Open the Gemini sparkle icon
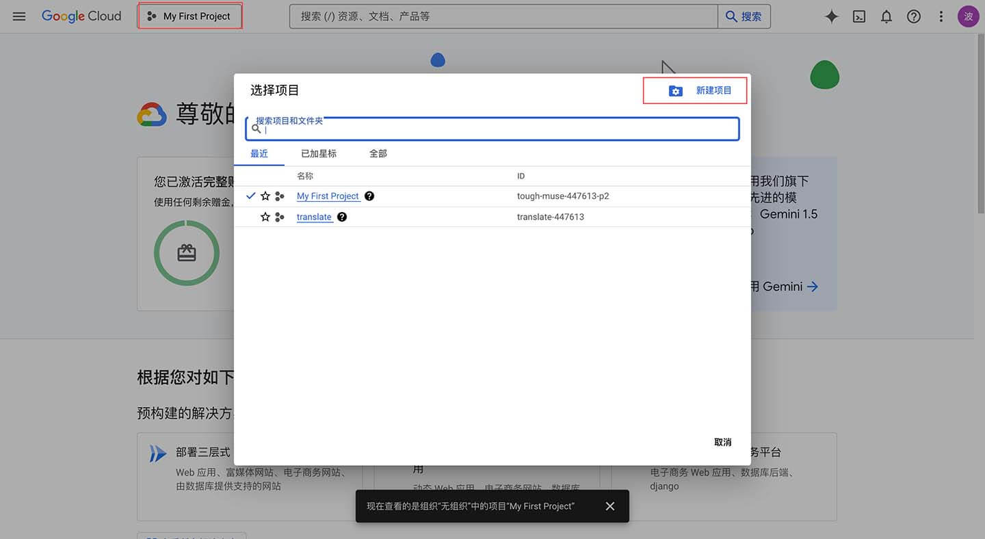 832,16
